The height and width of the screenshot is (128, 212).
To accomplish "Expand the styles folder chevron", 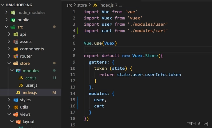I will (x=9, y=99).
